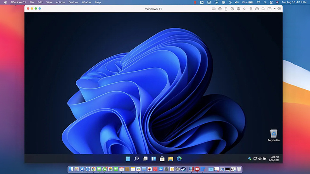Click the battery 100% indicator
Image resolution: width=310 pixels, height=174 pixels.
247,2
